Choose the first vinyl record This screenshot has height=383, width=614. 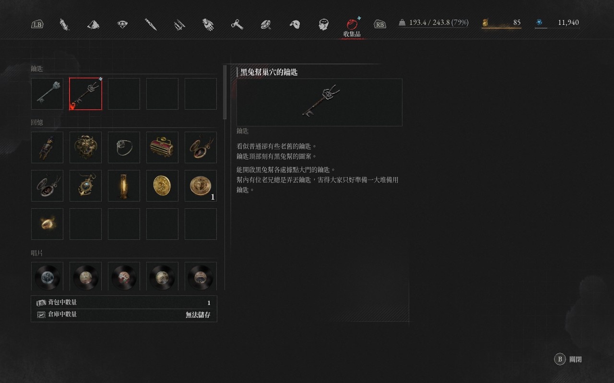click(47, 276)
